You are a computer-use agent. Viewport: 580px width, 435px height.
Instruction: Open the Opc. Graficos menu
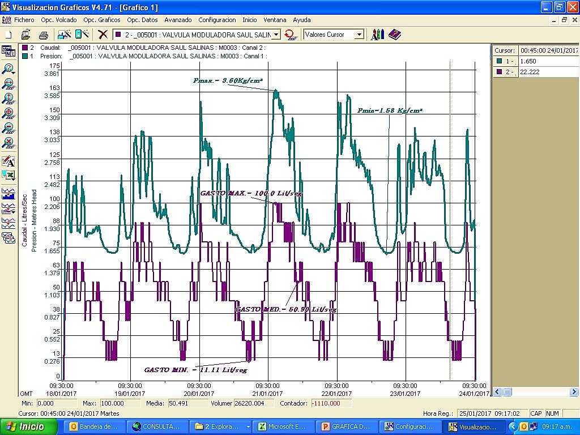(102, 20)
